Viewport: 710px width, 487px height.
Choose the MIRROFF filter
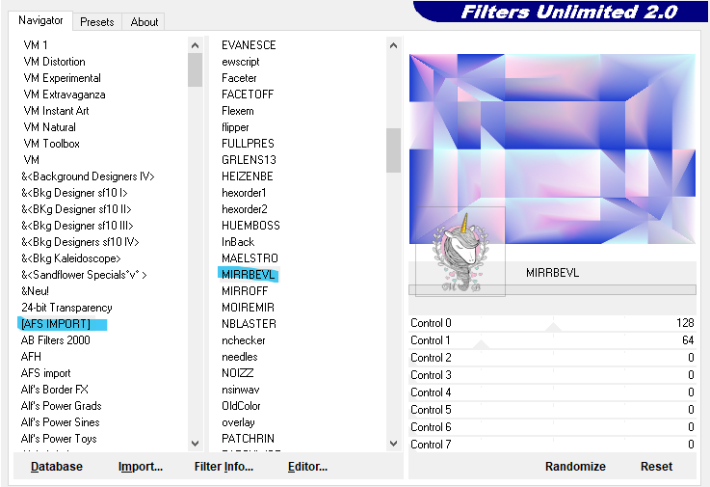(245, 291)
